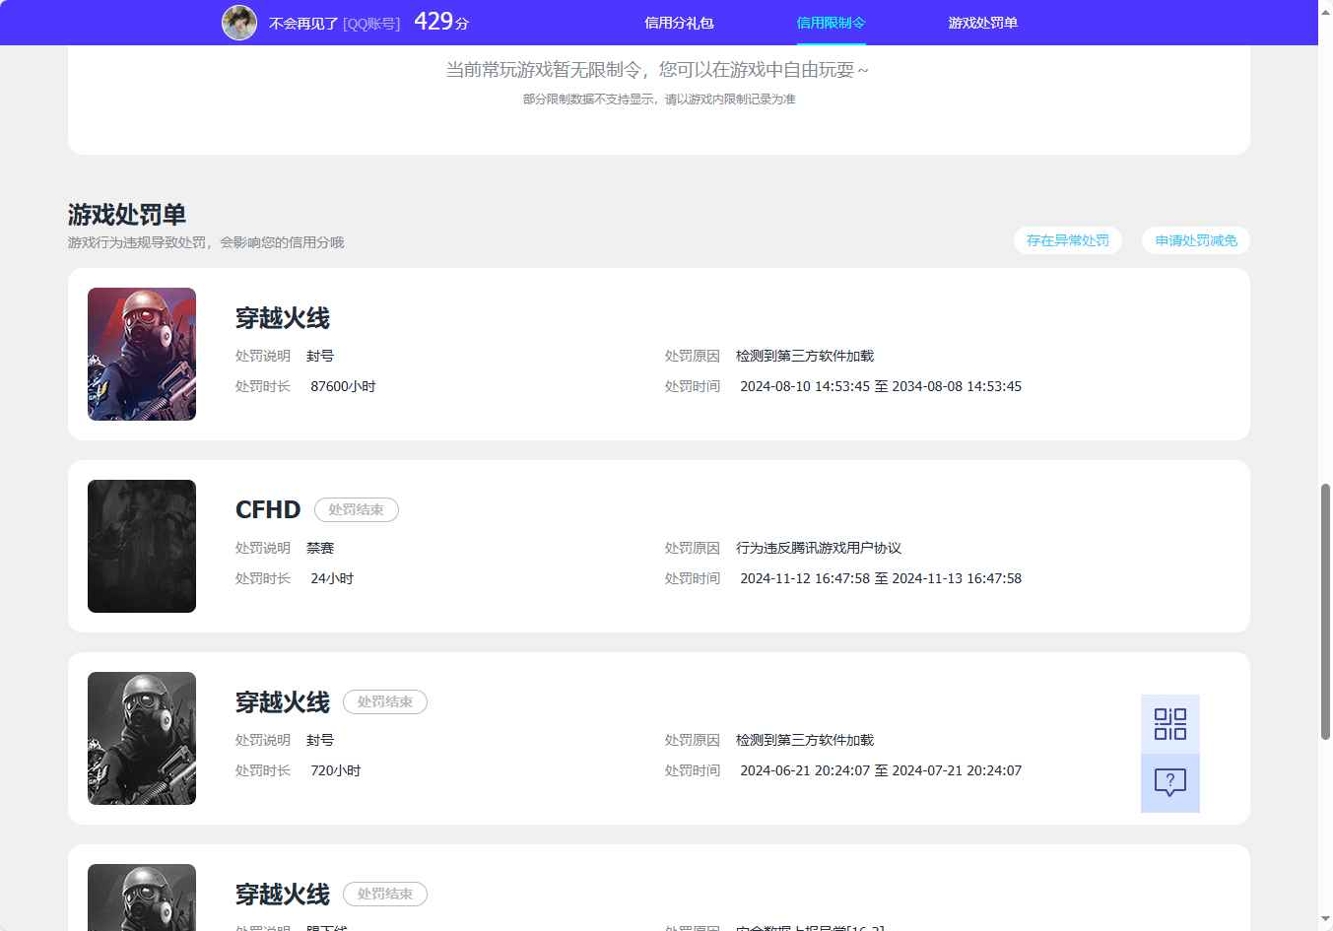This screenshot has width=1333, height=931.
Task: Click the user avatar in header
Action: click(x=239, y=23)
